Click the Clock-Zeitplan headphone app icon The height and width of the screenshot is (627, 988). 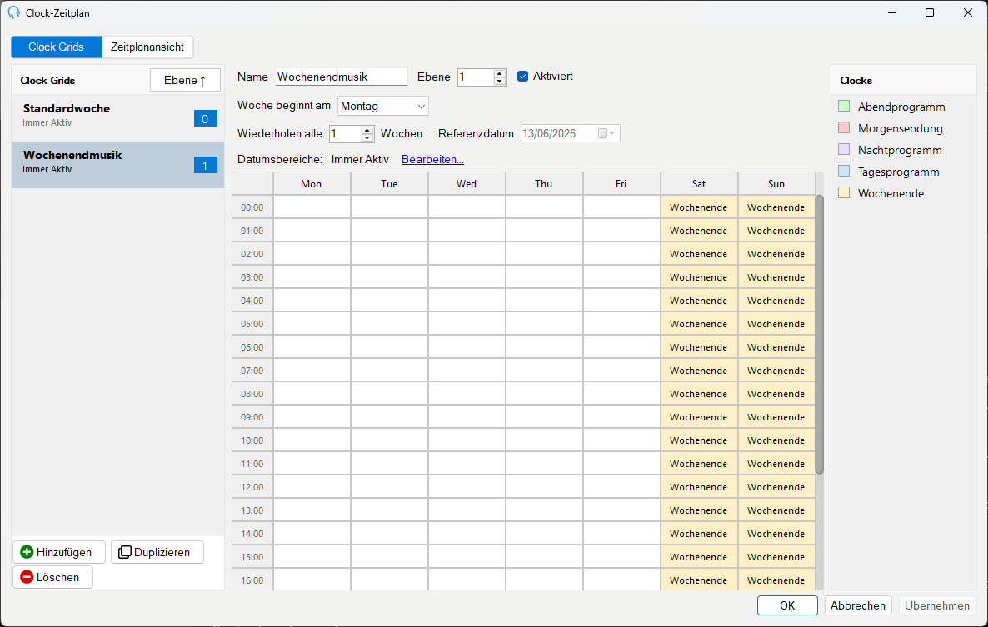(14, 12)
